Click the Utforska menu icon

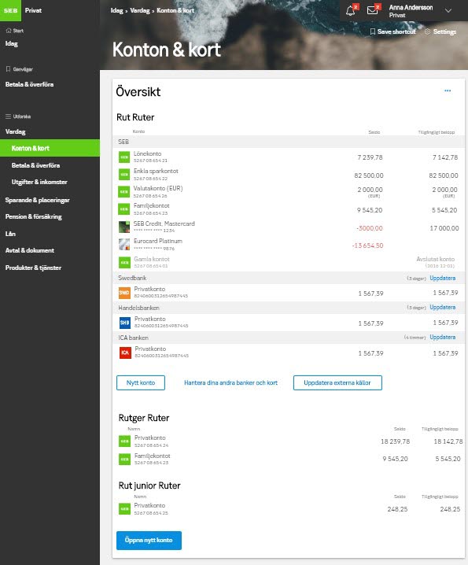(9, 116)
